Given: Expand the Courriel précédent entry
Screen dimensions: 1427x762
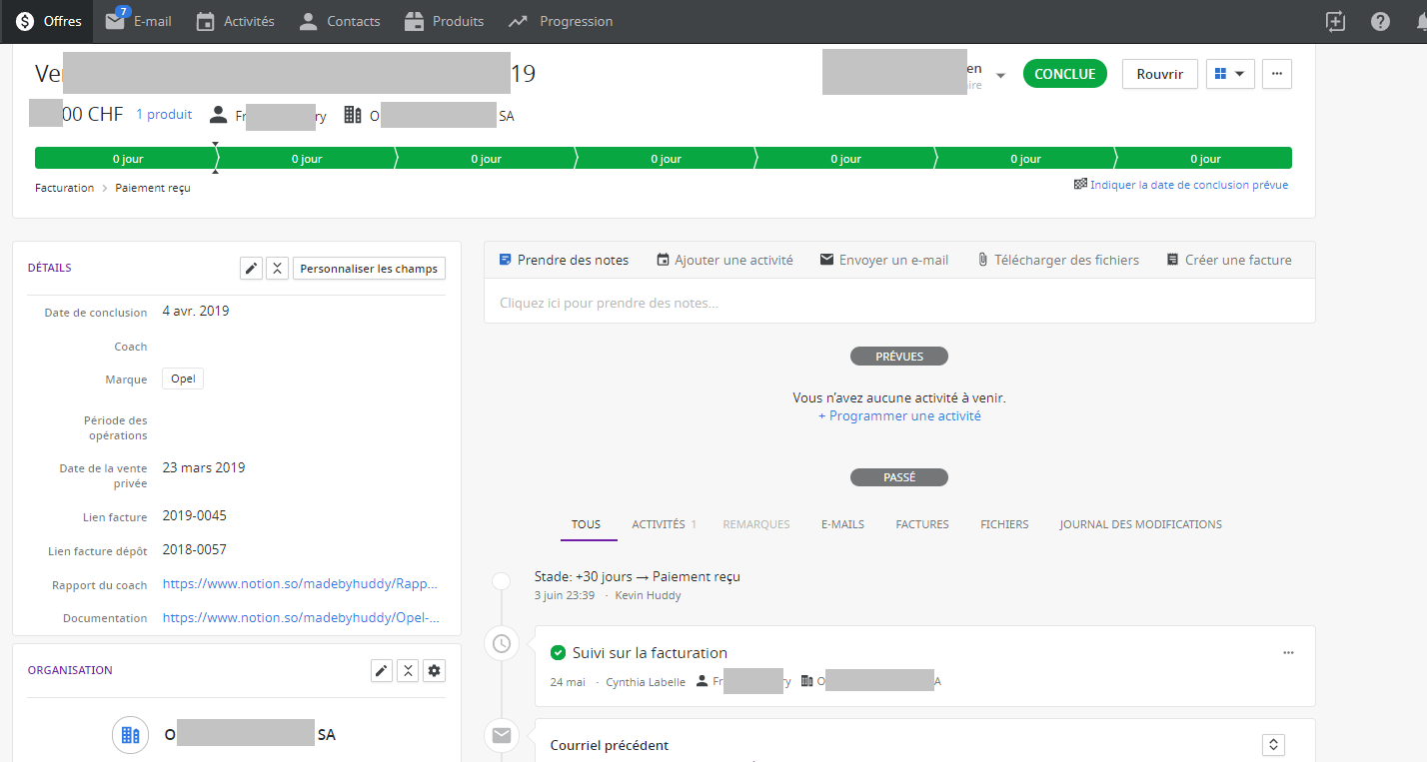Looking at the screenshot, I should click(1273, 745).
